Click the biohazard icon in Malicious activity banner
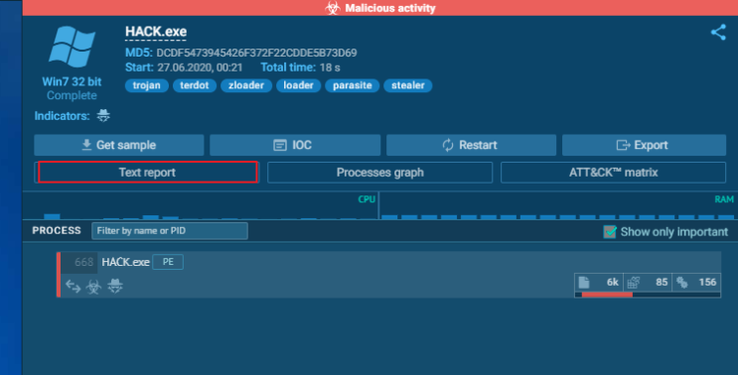 (x=333, y=8)
